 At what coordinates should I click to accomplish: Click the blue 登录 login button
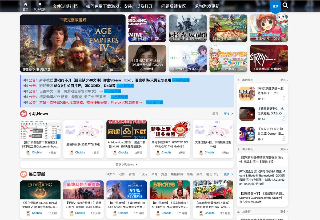tap(275, 6)
